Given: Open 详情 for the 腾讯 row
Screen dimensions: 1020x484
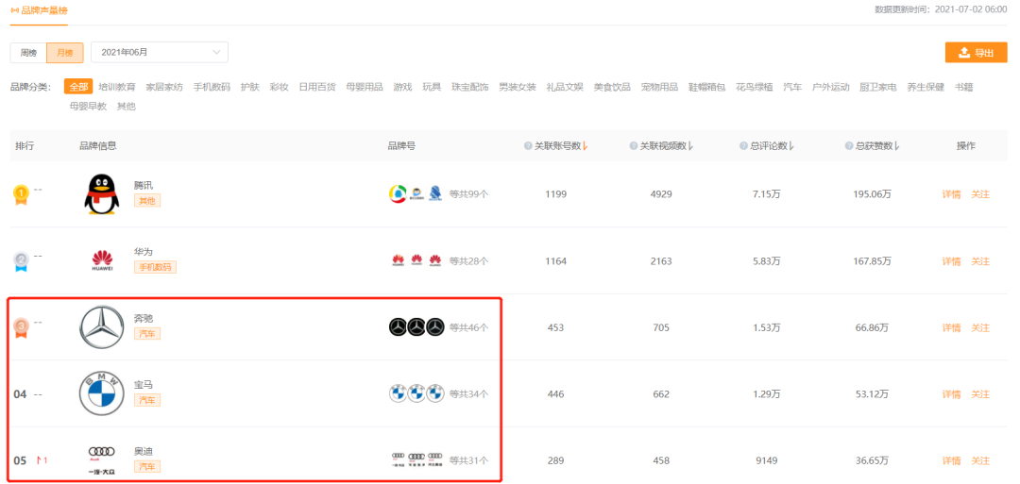Looking at the screenshot, I should pyautogui.click(x=951, y=194).
